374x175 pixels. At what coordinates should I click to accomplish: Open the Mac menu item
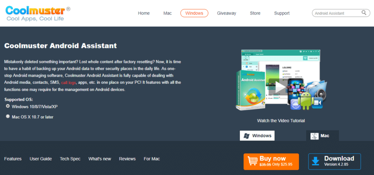tap(168, 13)
